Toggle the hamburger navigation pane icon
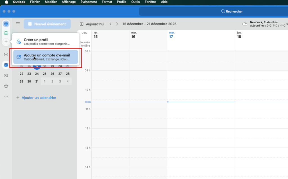288x179 pixels. (x=18, y=24)
